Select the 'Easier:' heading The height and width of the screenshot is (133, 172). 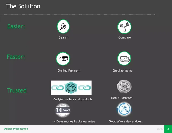[16, 26]
